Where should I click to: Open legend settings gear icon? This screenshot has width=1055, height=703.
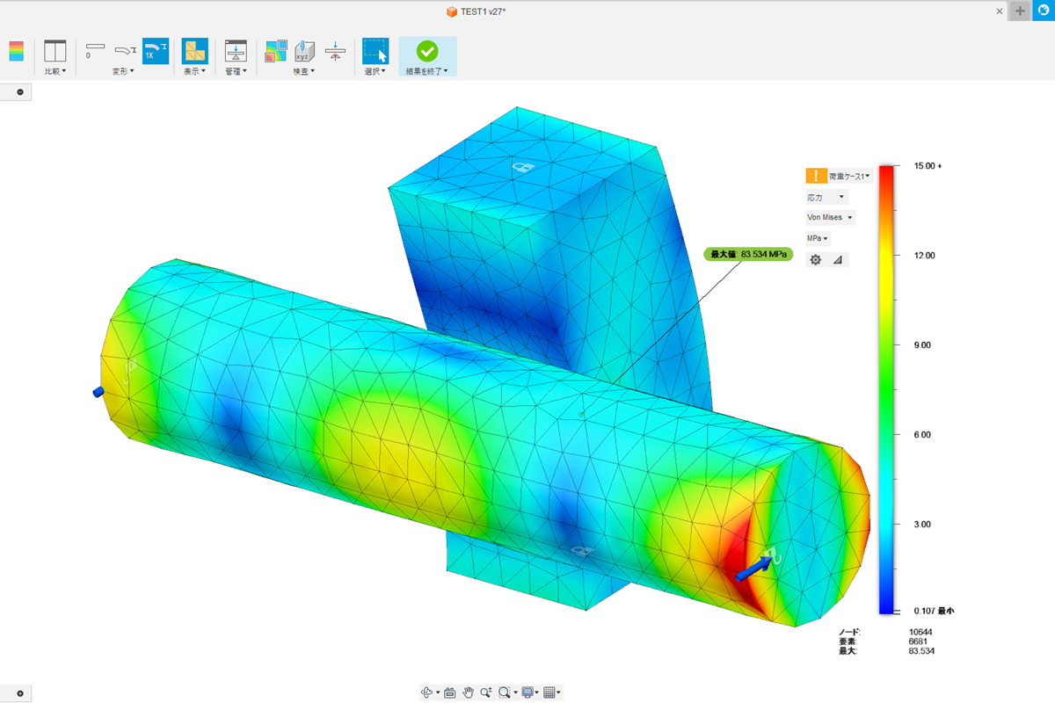(815, 260)
